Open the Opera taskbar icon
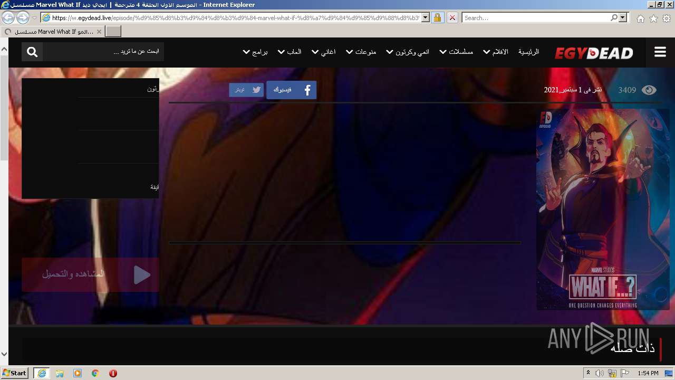675x380 pixels. tap(113, 373)
